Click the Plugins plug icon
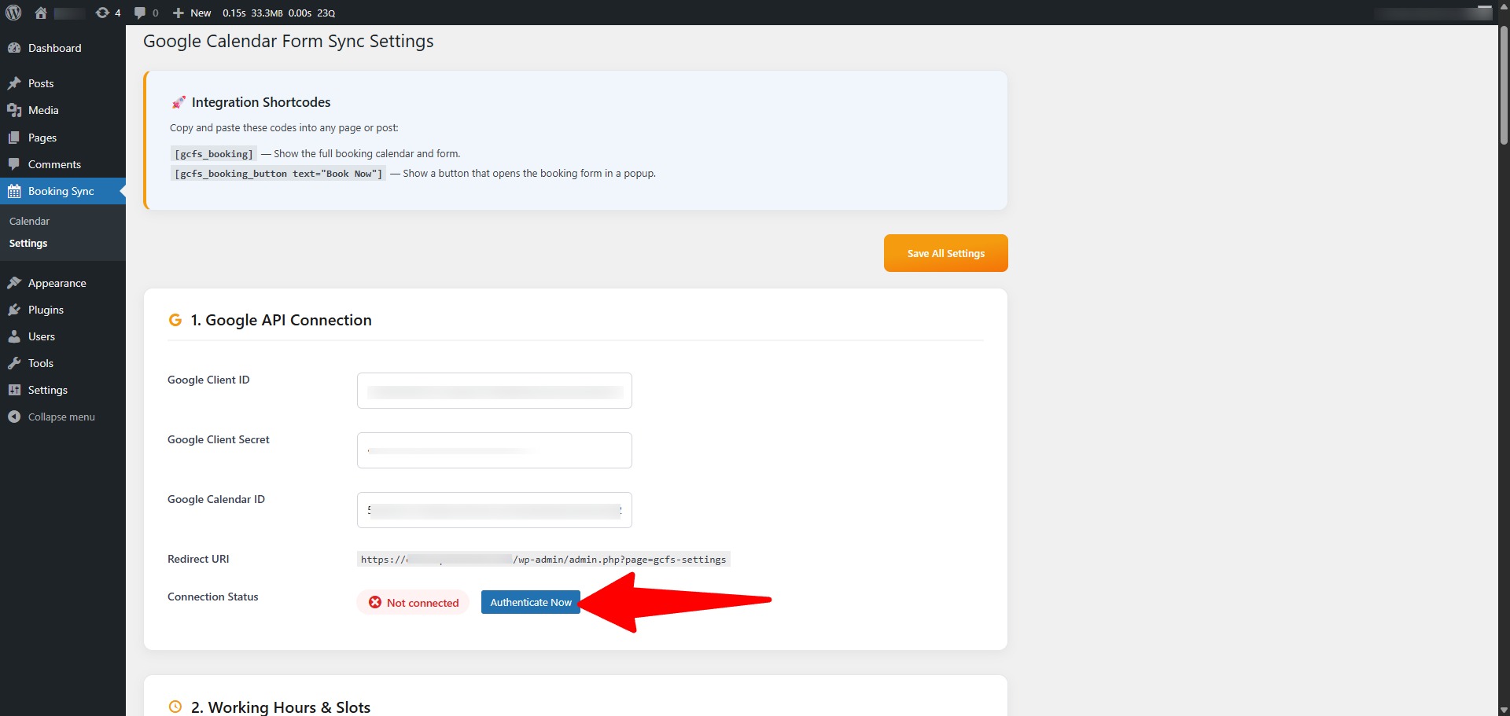Image resolution: width=1510 pixels, height=716 pixels. click(x=14, y=310)
